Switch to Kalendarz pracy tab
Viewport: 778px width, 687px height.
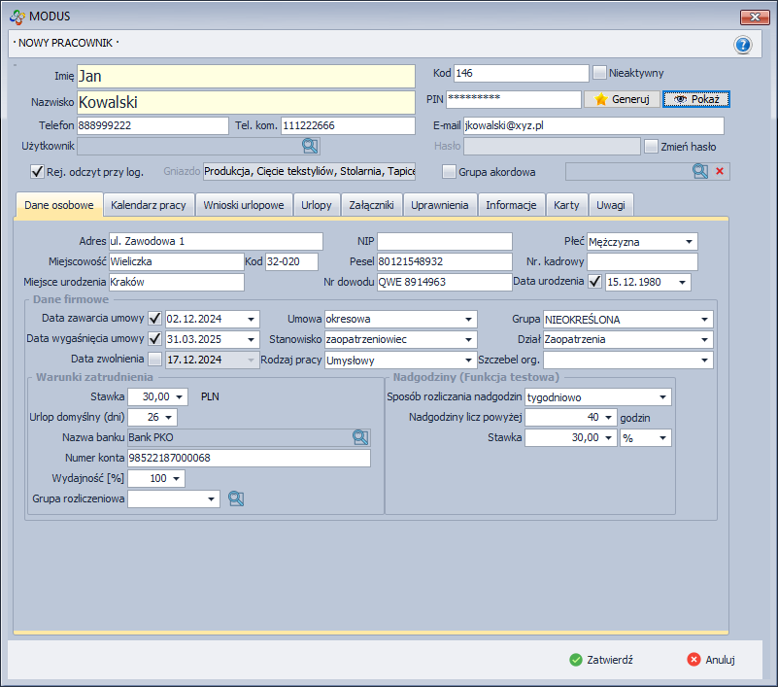coord(149,205)
